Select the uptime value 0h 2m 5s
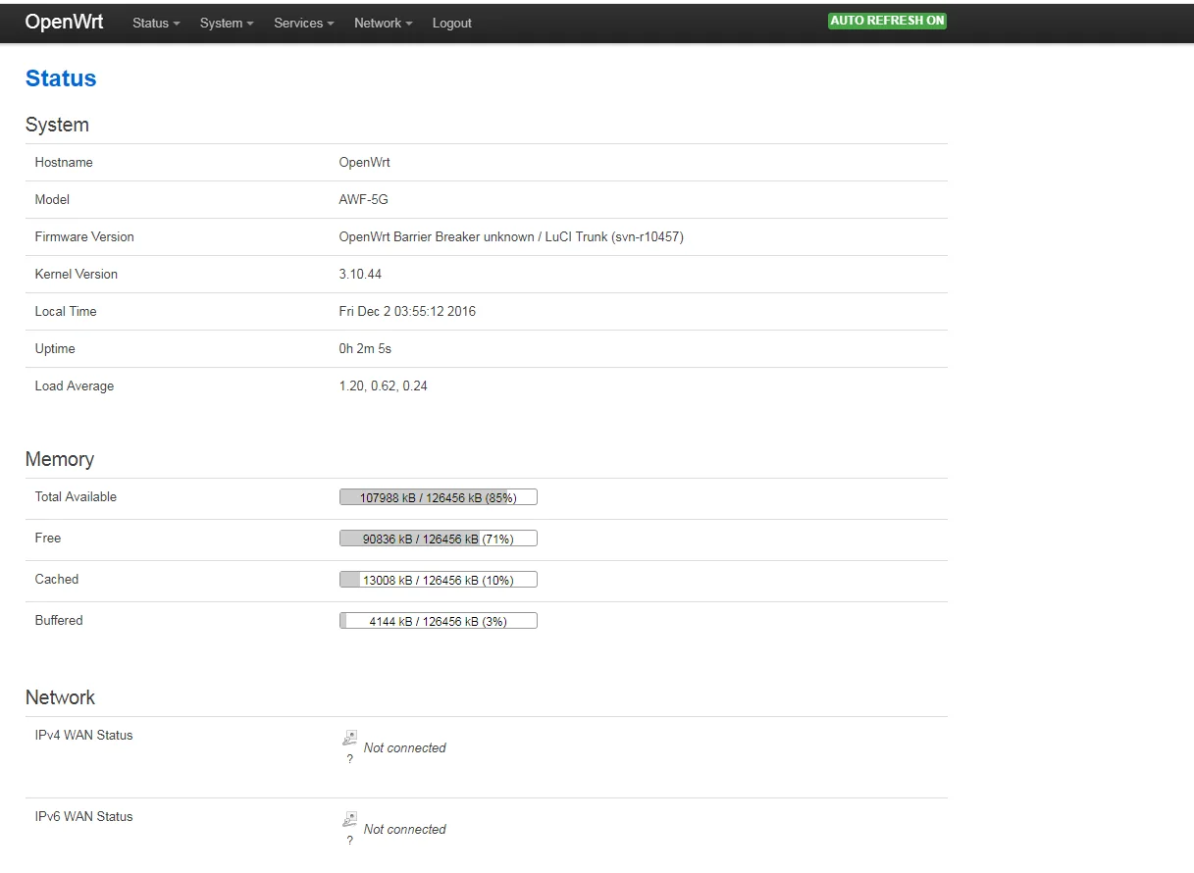The width and height of the screenshot is (1194, 873). (365, 348)
